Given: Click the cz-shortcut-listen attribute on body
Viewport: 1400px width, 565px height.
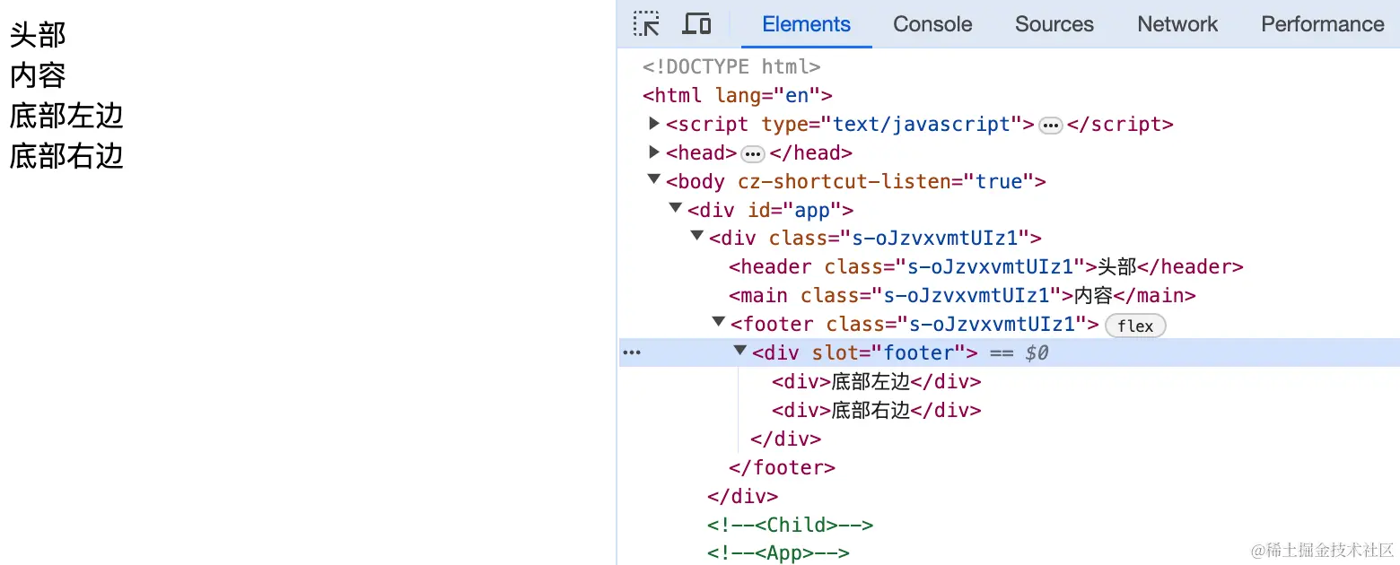Looking at the screenshot, I should pos(886,181).
